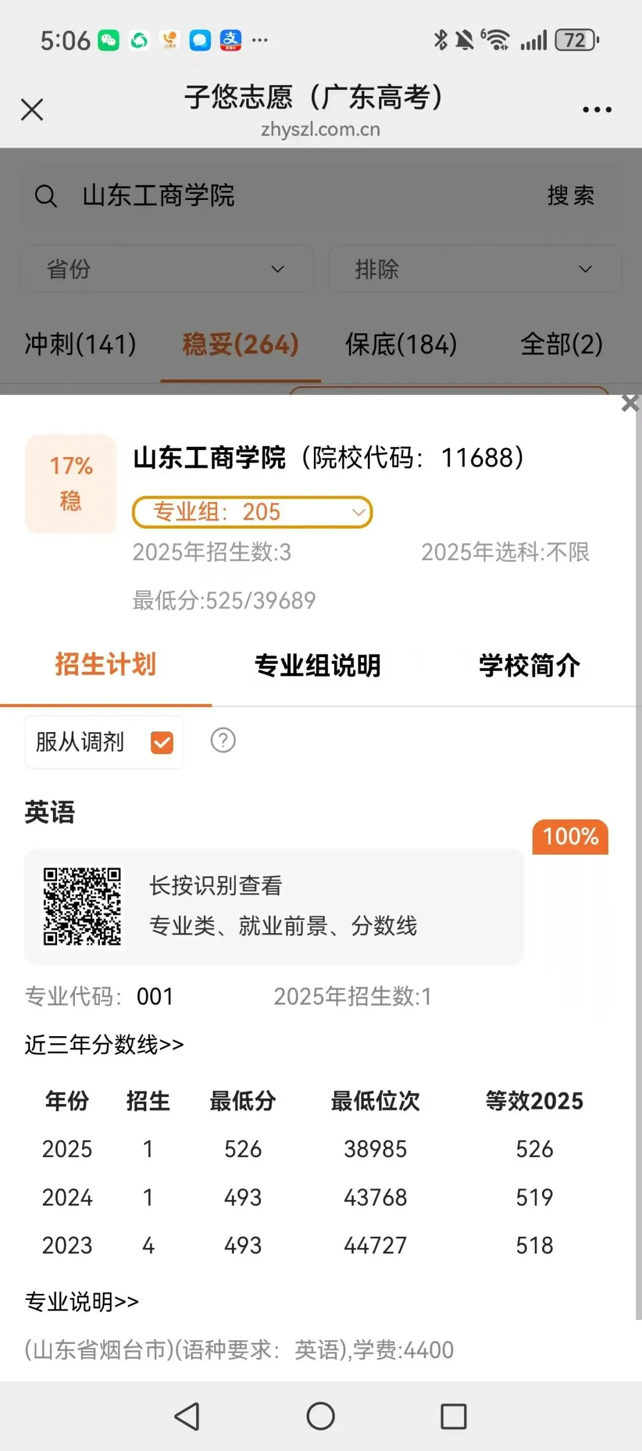Click the 搜索 button

571,196
